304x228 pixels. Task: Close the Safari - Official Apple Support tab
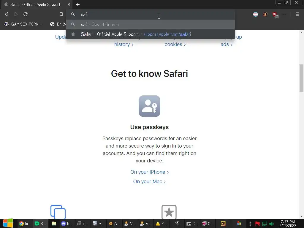(69, 4)
